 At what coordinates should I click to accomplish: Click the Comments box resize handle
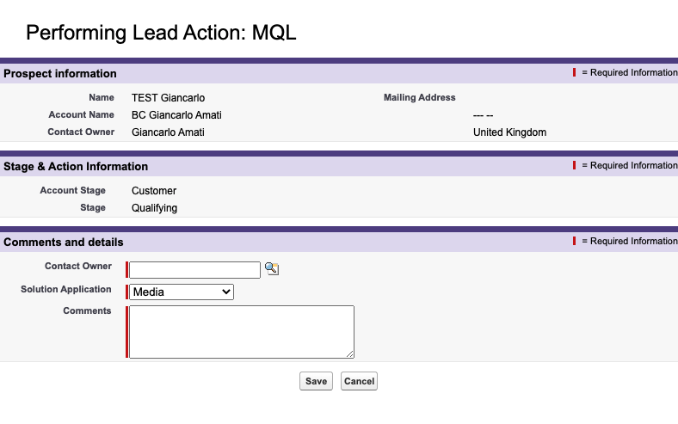pos(350,353)
